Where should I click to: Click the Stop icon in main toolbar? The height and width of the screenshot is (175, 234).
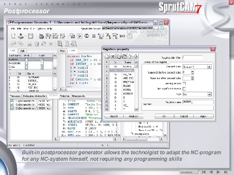[x=86, y=36]
